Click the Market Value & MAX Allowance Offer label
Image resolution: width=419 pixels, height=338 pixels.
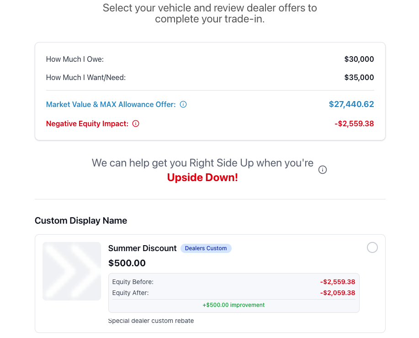[x=111, y=104]
